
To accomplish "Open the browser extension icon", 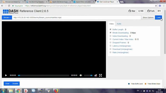I will pos(160,6).
